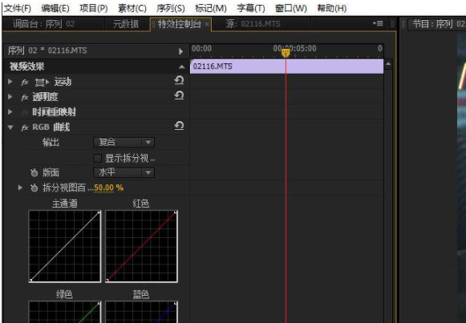This screenshot has width=466, height=323.
Task: Click the show/hide timeline arrow beside 序列 02
Action: [180, 51]
